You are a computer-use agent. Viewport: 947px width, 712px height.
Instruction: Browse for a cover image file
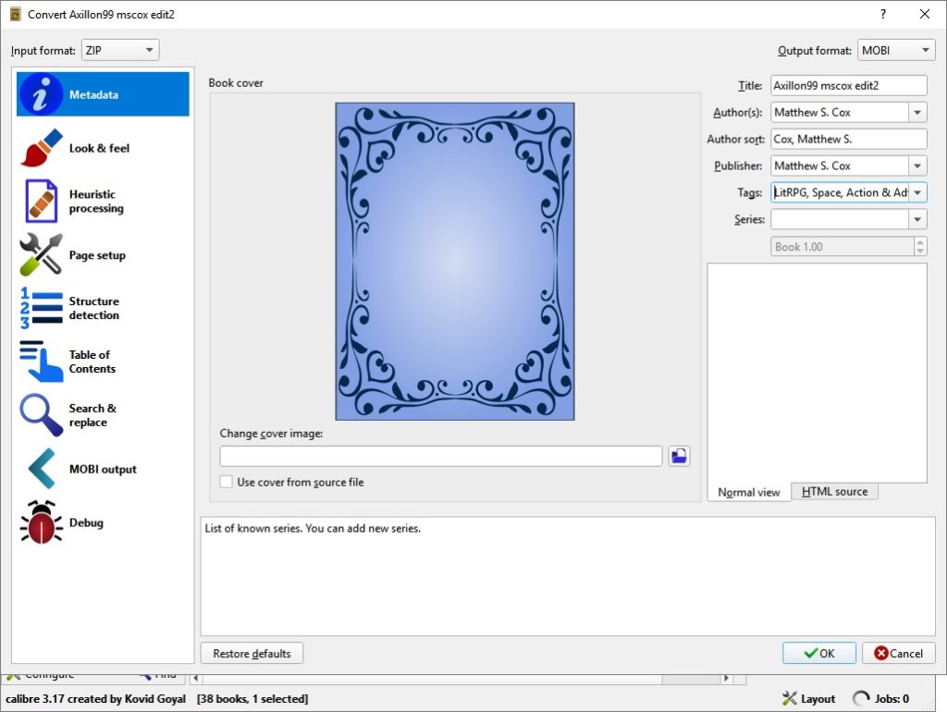(x=679, y=456)
